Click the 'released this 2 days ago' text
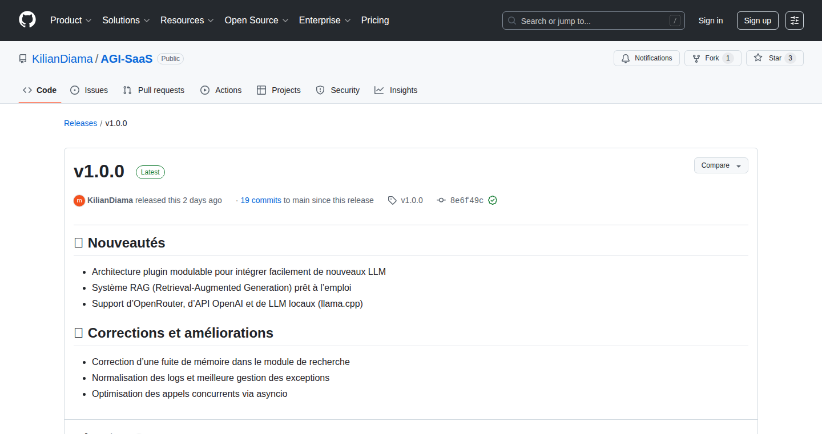822x434 pixels. click(x=179, y=200)
